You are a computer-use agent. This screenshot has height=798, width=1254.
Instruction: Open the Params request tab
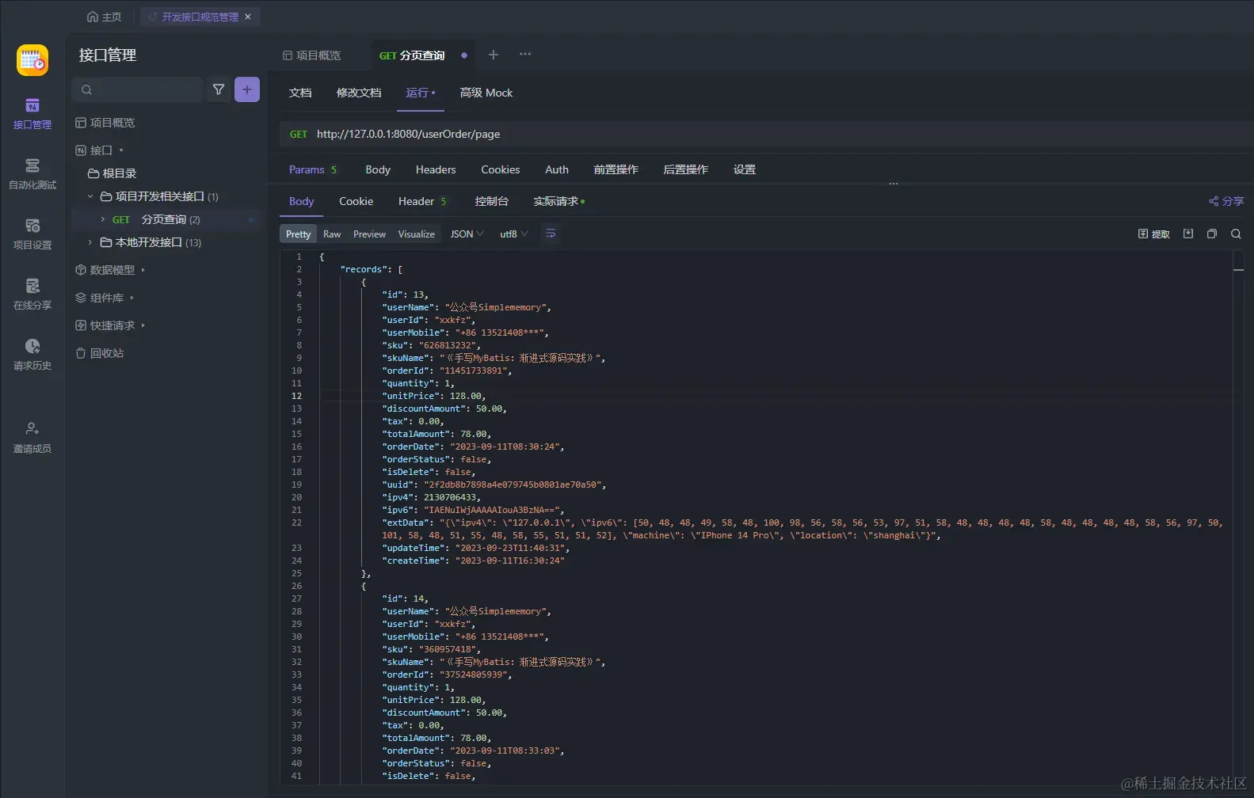click(x=313, y=169)
